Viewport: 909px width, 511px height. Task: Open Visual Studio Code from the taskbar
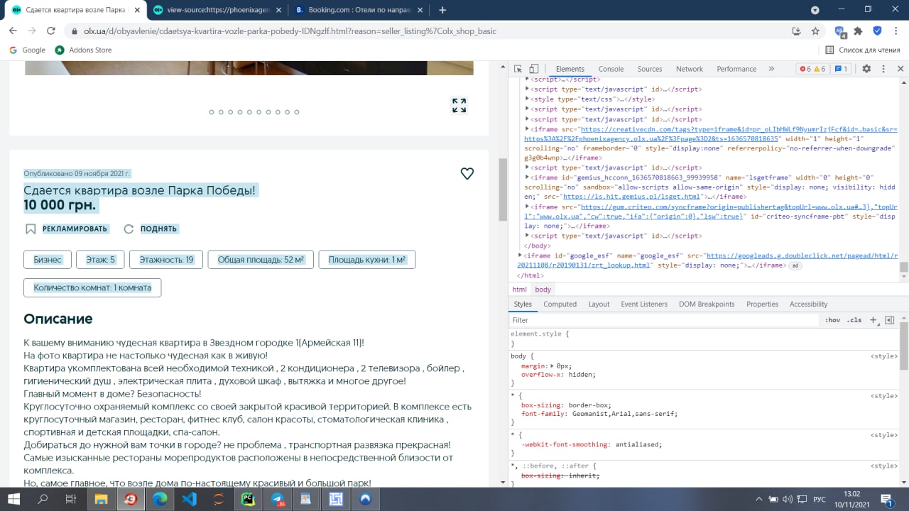(x=189, y=499)
